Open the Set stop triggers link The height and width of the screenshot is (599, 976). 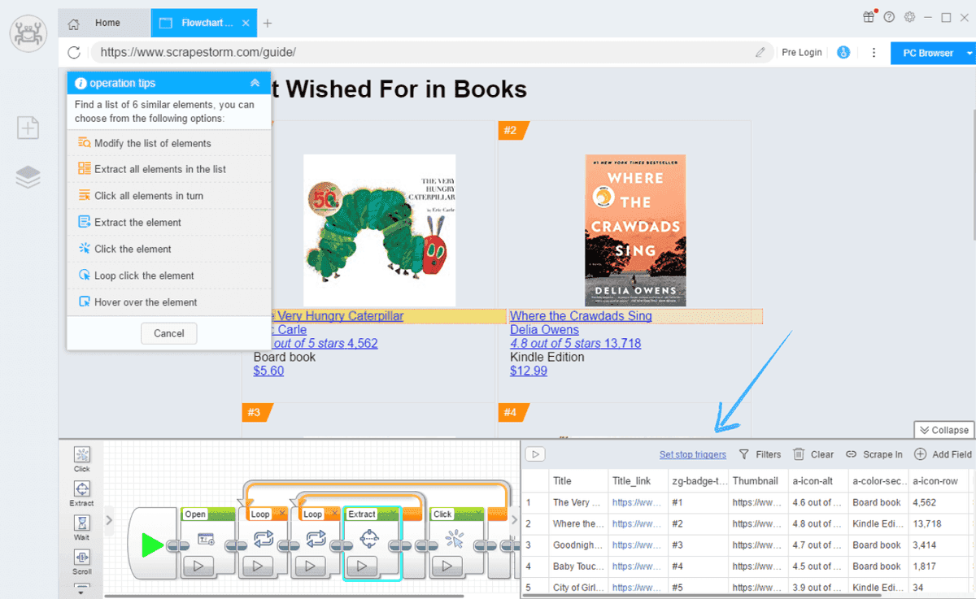click(x=692, y=454)
